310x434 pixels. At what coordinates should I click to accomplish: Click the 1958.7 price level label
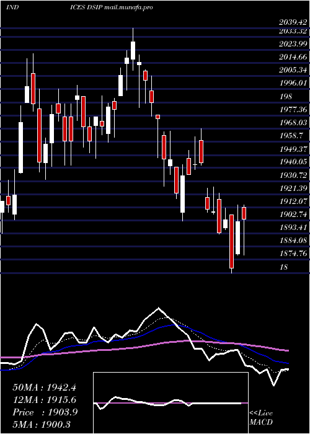[x=291, y=136]
